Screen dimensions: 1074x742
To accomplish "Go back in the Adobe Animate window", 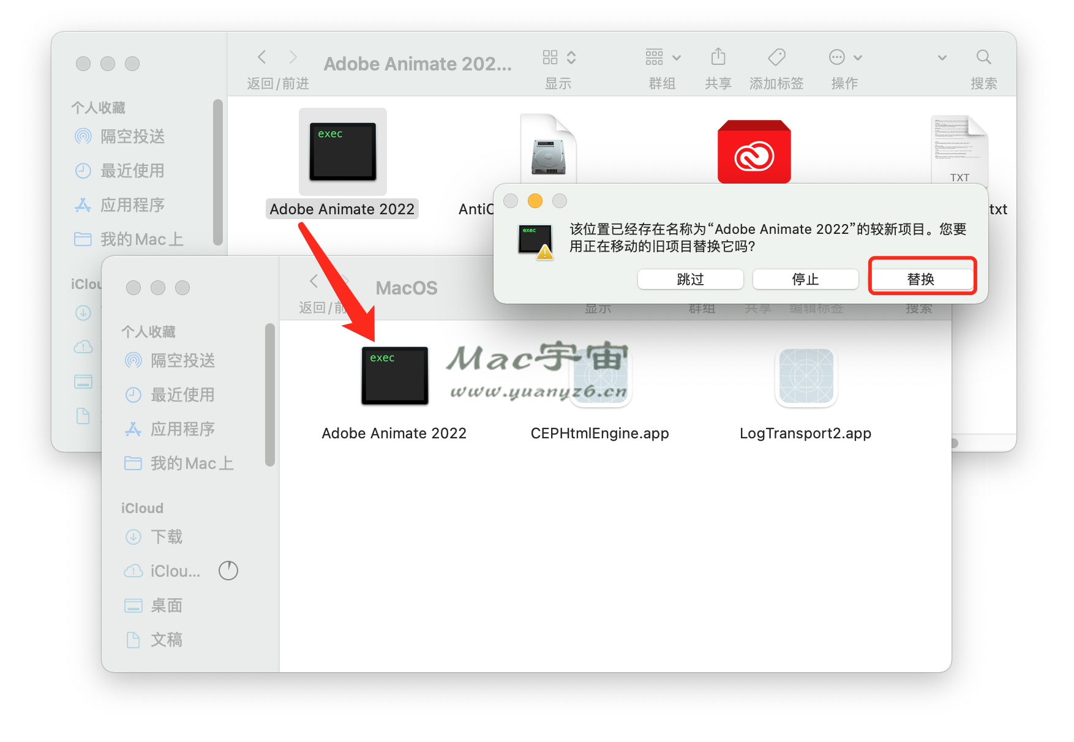I will point(262,58).
